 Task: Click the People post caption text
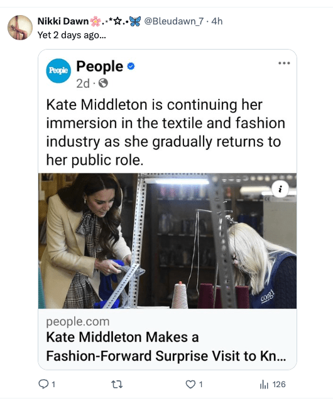pos(166,132)
